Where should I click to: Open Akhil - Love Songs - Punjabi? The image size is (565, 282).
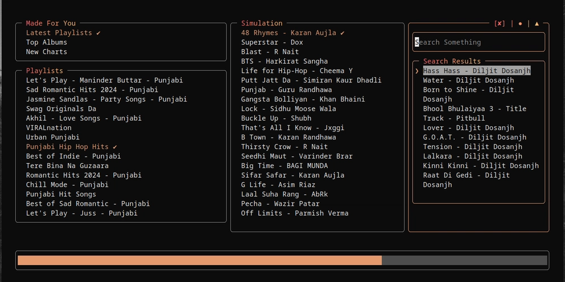[x=84, y=118]
